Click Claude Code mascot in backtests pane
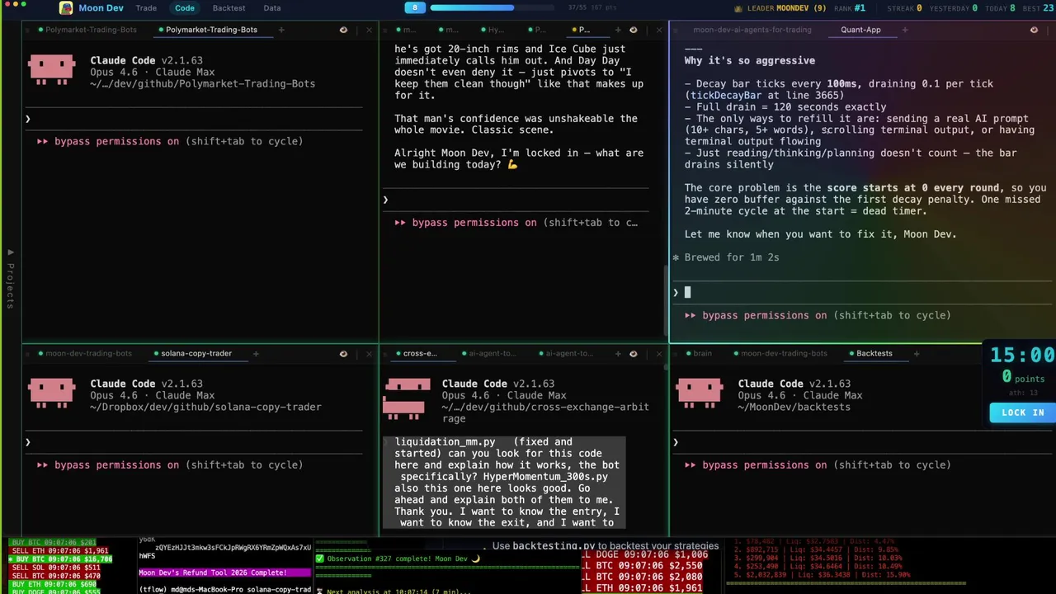Image resolution: width=1056 pixels, height=594 pixels. (x=699, y=394)
